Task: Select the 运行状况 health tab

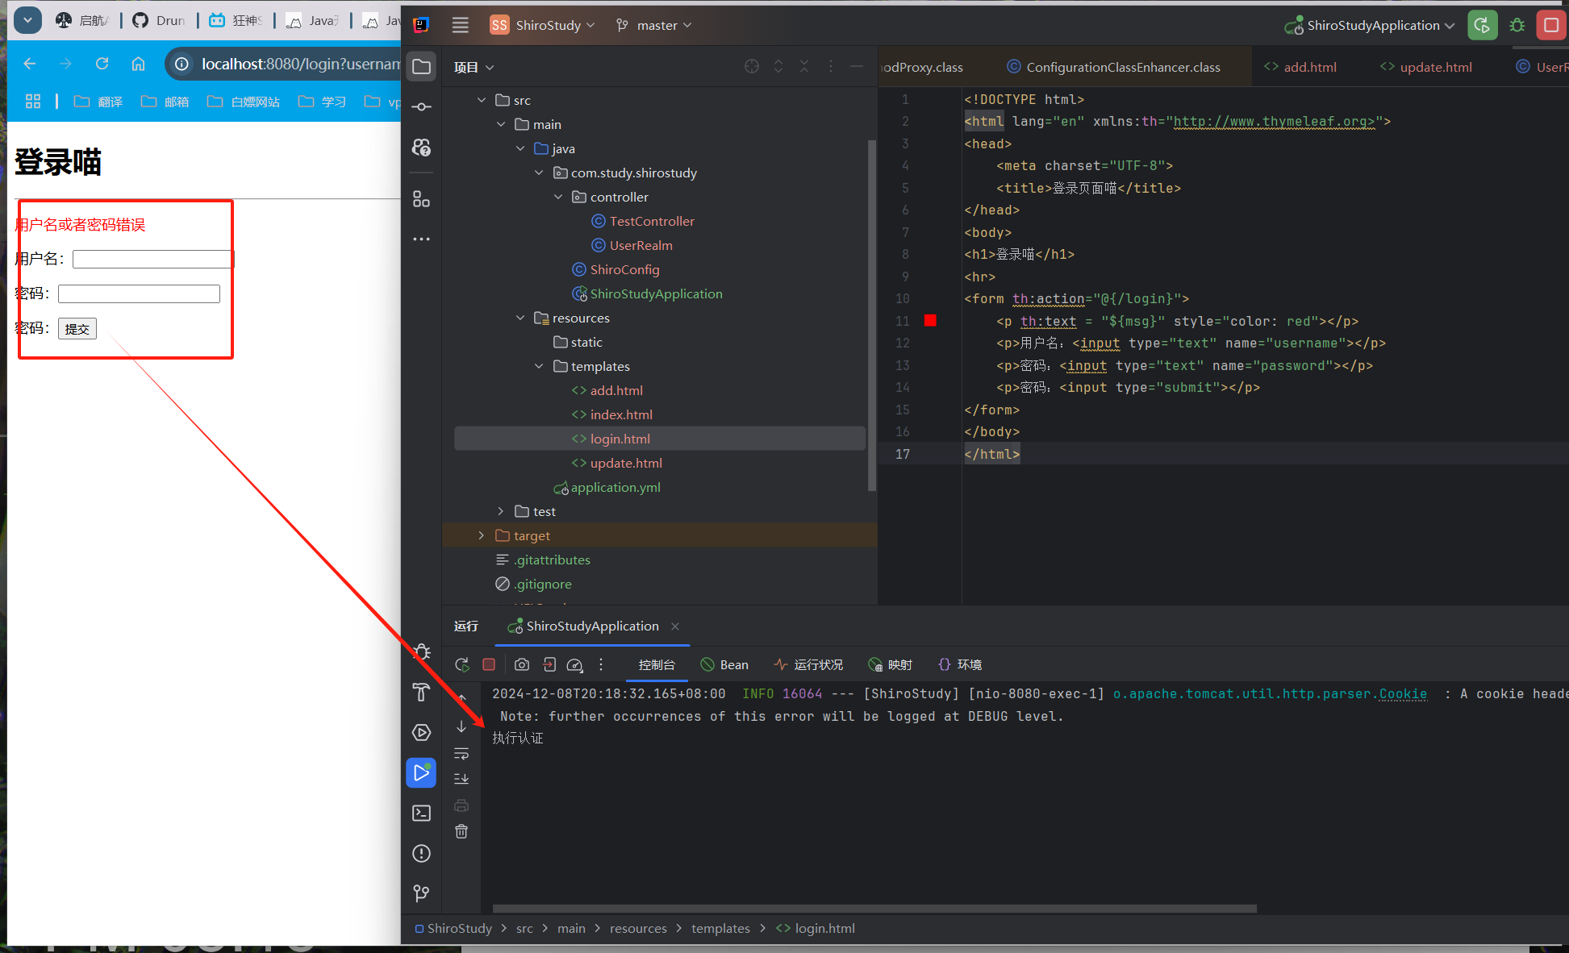Action: pos(808,664)
